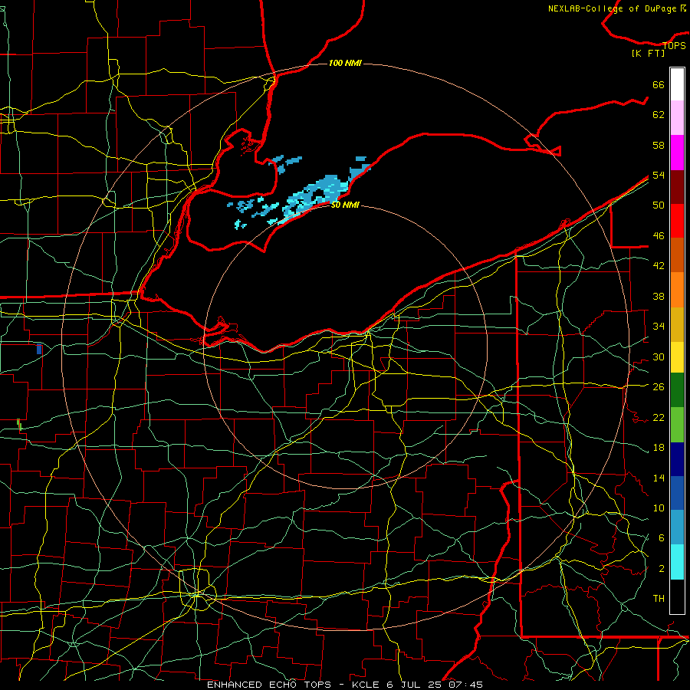
Task: Click the small green echo on the map's west edge
Action: tap(19, 424)
